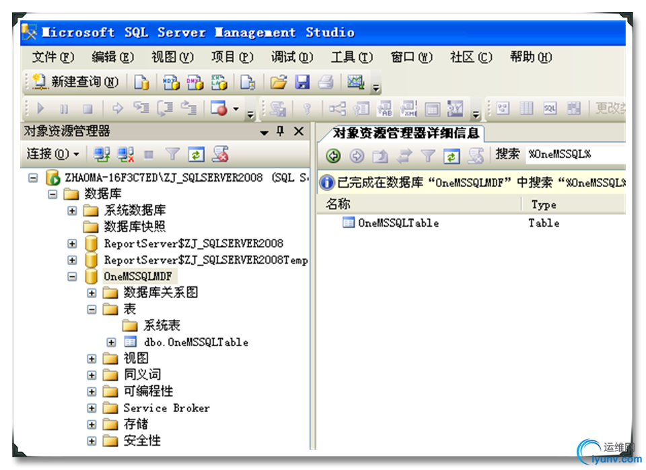646x470 pixels.
Task: Click the New Query (新建查询) button
Action: tap(75, 82)
